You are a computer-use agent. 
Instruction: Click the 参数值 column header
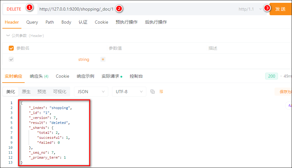pos(115,48)
